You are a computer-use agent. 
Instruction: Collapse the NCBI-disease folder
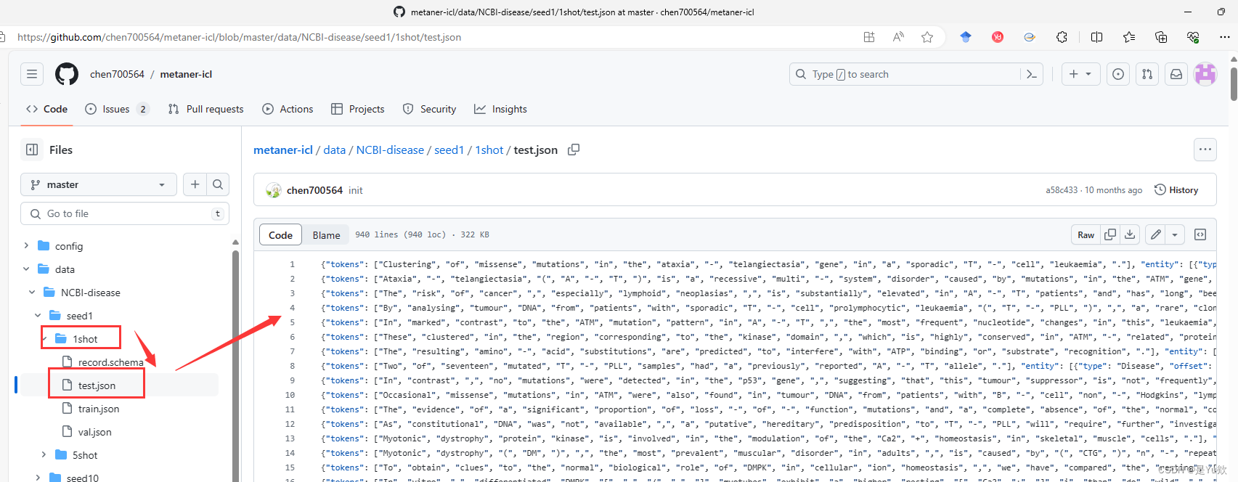point(32,293)
